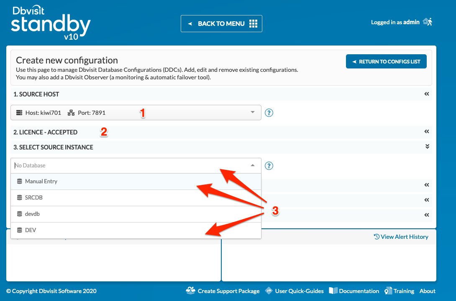Collapse the Source Host section using its chevron
The image size is (456, 301).
pyautogui.click(x=427, y=94)
